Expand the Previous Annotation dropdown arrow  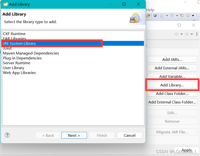tap(177, 16)
